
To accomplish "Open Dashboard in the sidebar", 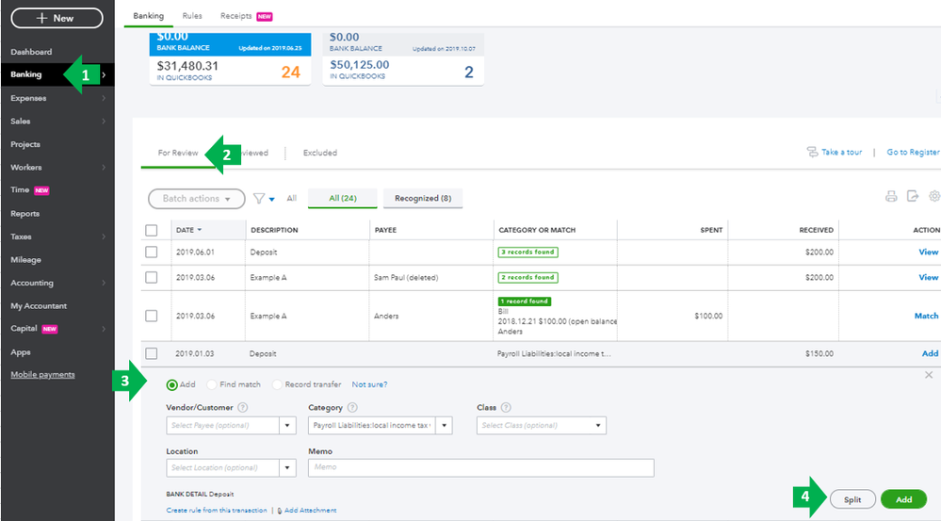I will point(31,52).
